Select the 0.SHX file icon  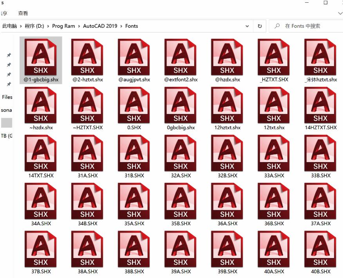pos(134,105)
